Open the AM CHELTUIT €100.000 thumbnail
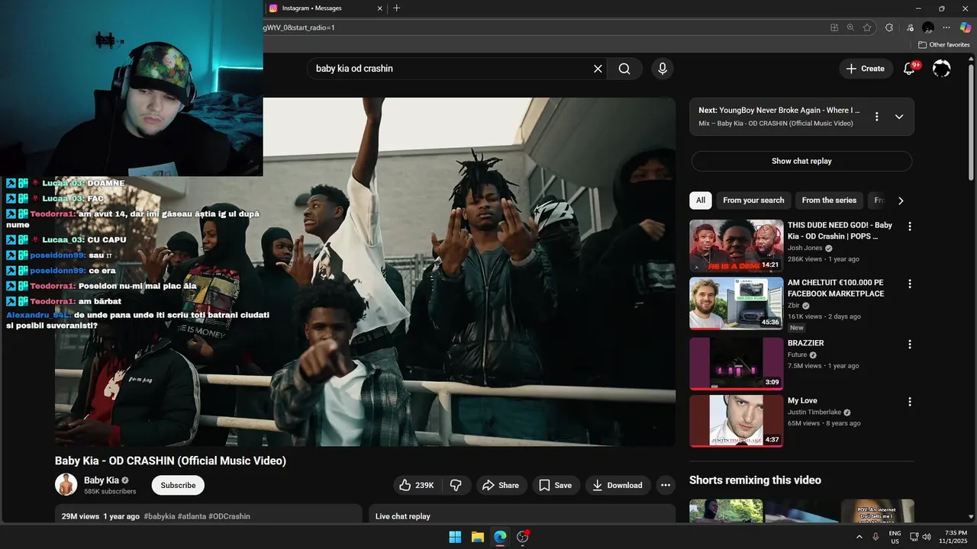The image size is (977, 549). (737, 303)
